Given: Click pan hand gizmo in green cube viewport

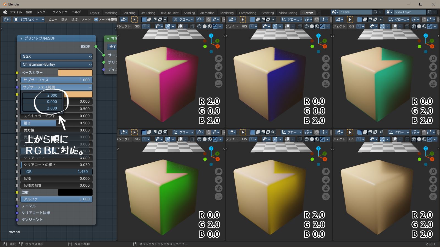Looking at the screenshot, I should 219,180.
